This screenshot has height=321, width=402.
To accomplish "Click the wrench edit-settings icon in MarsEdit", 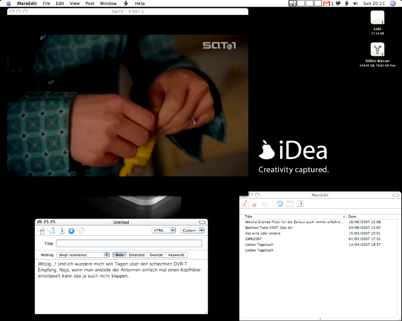I will (265, 204).
